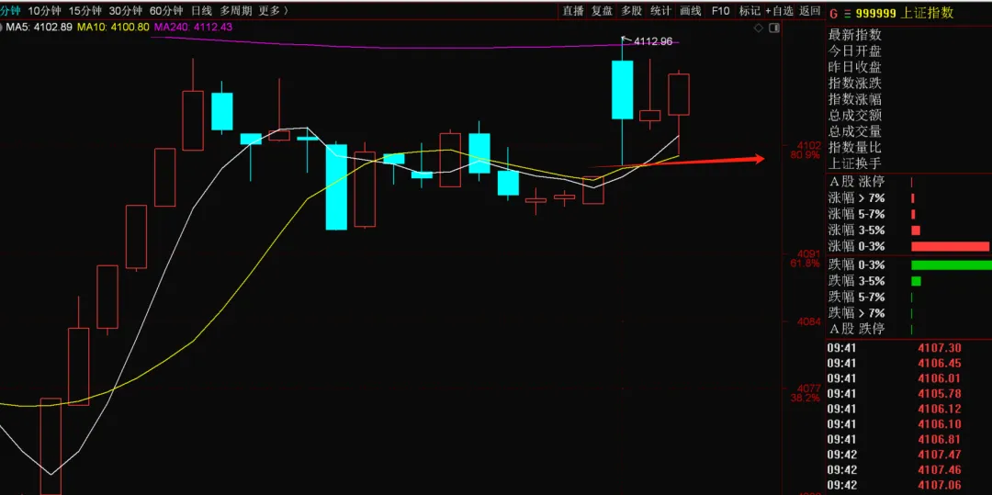Screen dimensions: 992x495
Task: Activate the 画线 draw line tool
Action: 690,11
